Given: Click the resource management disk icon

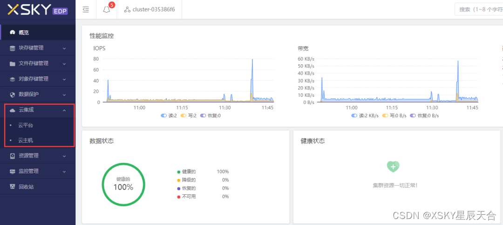Looking at the screenshot, I should [13, 156].
